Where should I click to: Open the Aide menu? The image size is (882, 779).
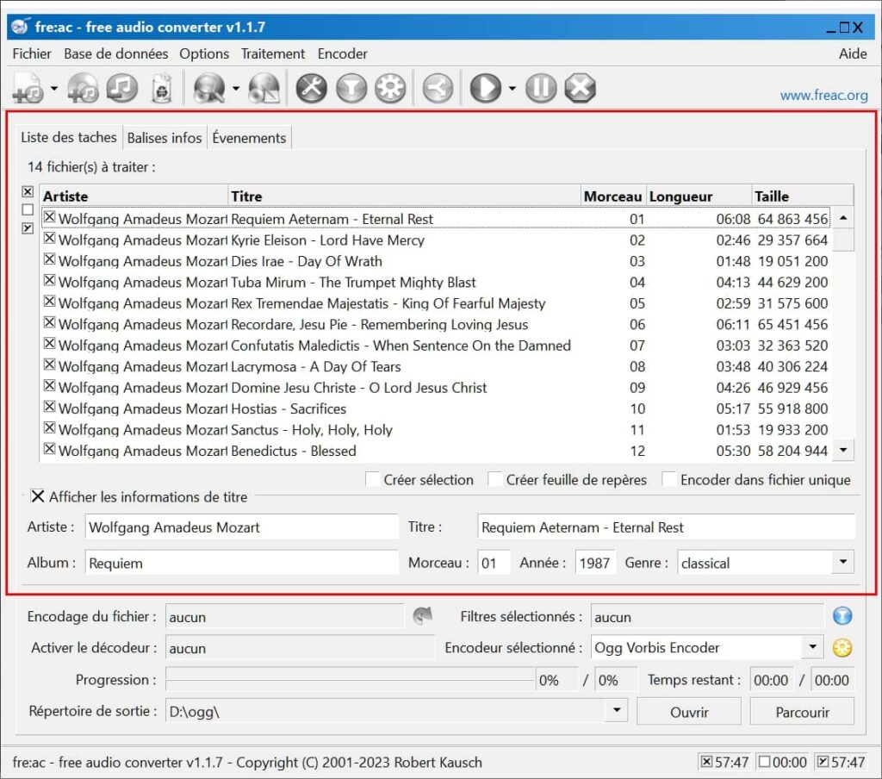click(853, 53)
